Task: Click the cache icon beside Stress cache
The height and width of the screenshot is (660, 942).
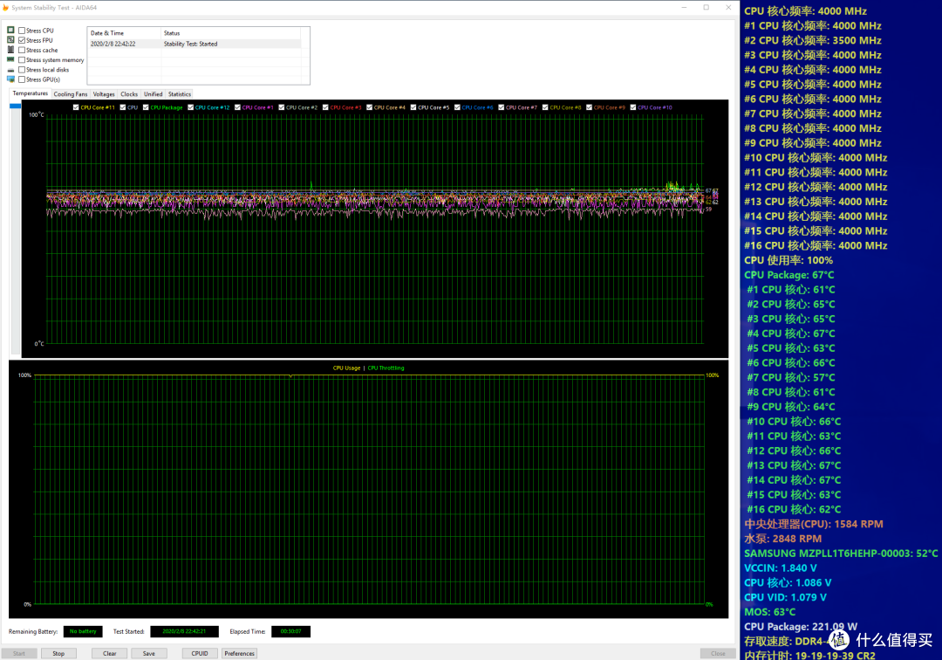Action: point(10,50)
